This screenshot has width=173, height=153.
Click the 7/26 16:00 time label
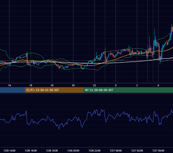31,150
